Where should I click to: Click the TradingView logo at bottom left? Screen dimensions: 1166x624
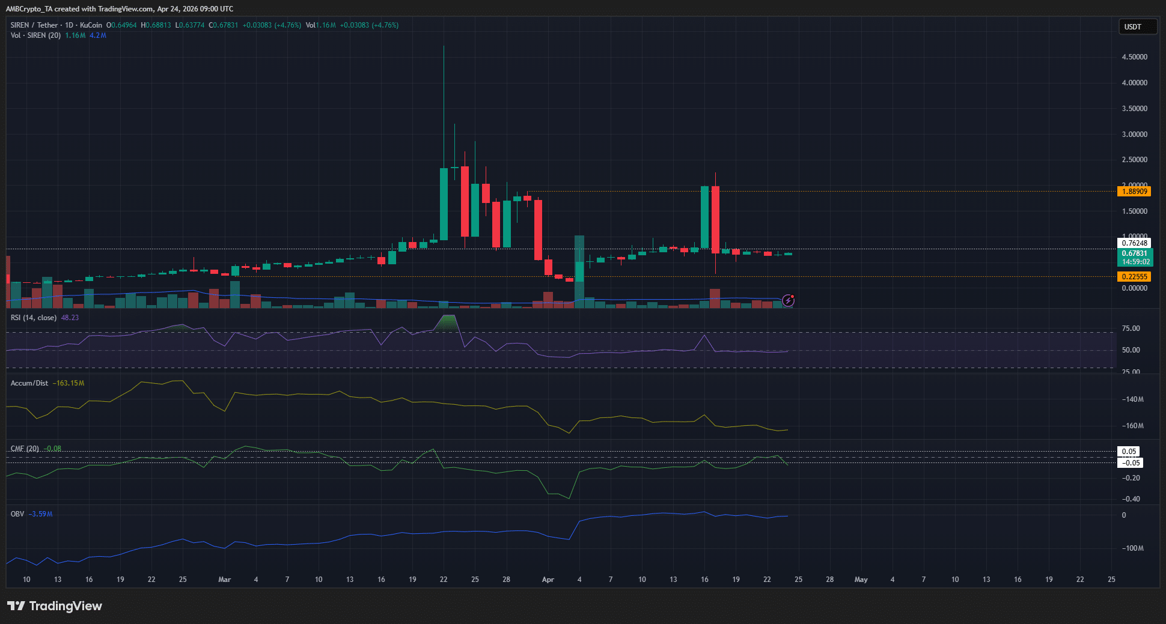coord(54,606)
